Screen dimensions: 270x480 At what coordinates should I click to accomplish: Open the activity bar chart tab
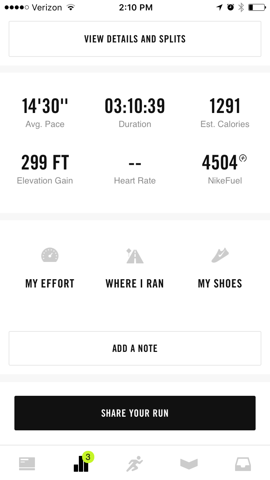(81, 463)
